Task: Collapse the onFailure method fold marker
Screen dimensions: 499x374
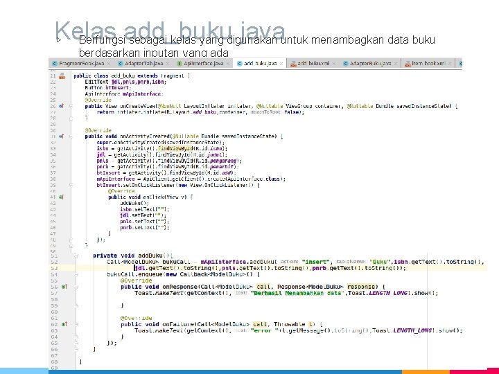Action: (x=76, y=324)
